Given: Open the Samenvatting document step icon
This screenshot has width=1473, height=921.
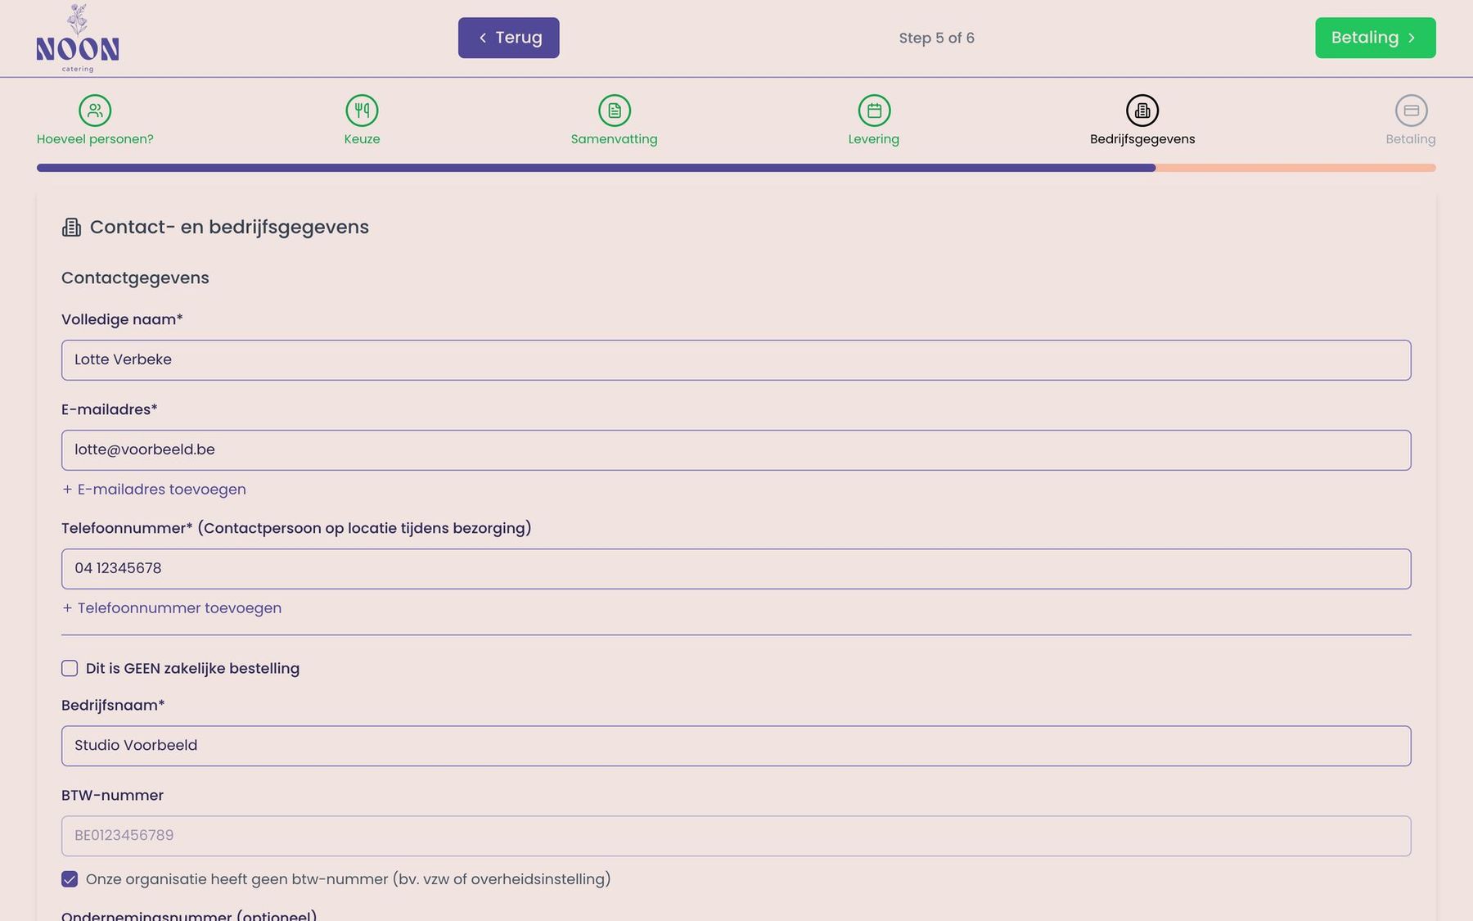Looking at the screenshot, I should (x=615, y=111).
